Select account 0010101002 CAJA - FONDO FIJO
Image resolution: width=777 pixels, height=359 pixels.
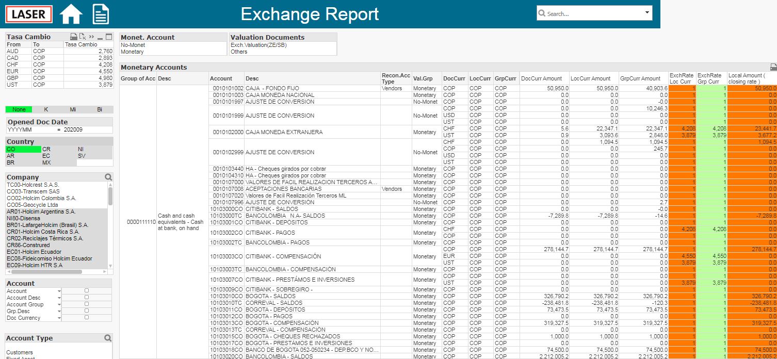pyautogui.click(x=295, y=88)
